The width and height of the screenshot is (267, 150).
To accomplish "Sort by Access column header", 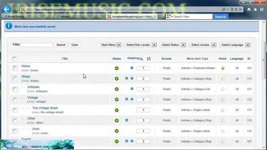I will click(x=166, y=59).
